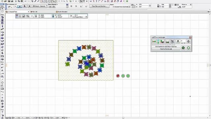Increase value with right stepper in Landscape palette

point(185,43)
